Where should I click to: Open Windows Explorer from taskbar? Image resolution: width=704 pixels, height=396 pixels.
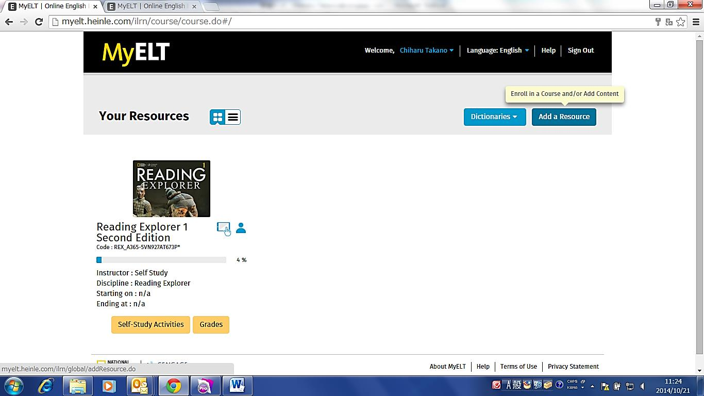click(78, 386)
